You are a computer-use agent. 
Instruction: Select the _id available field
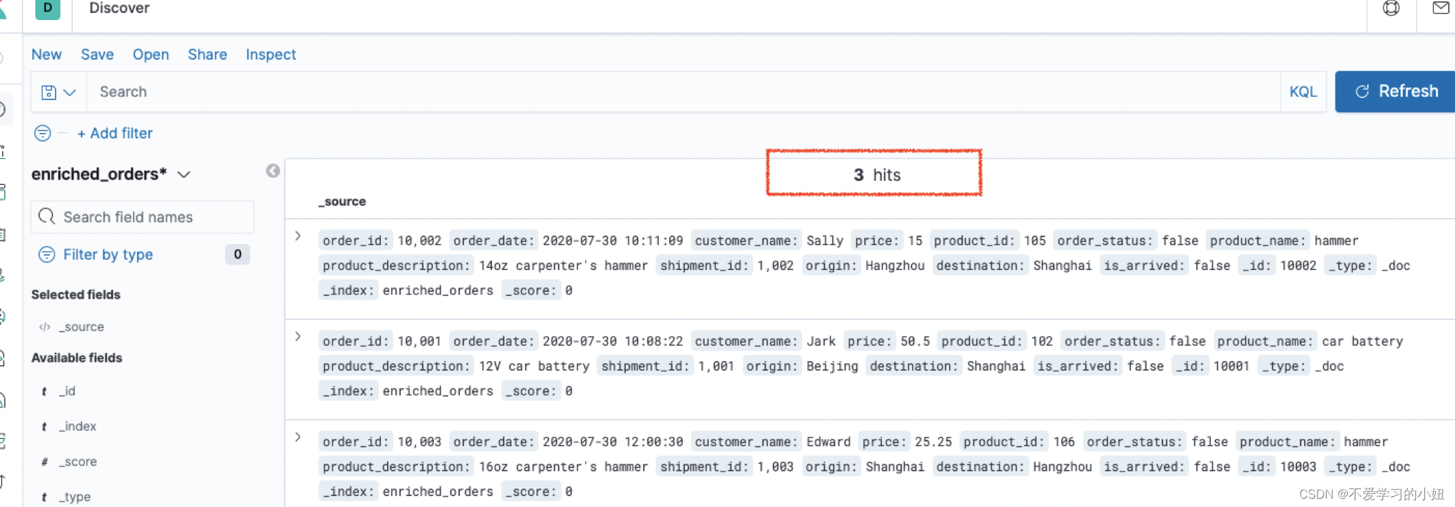[x=67, y=391]
